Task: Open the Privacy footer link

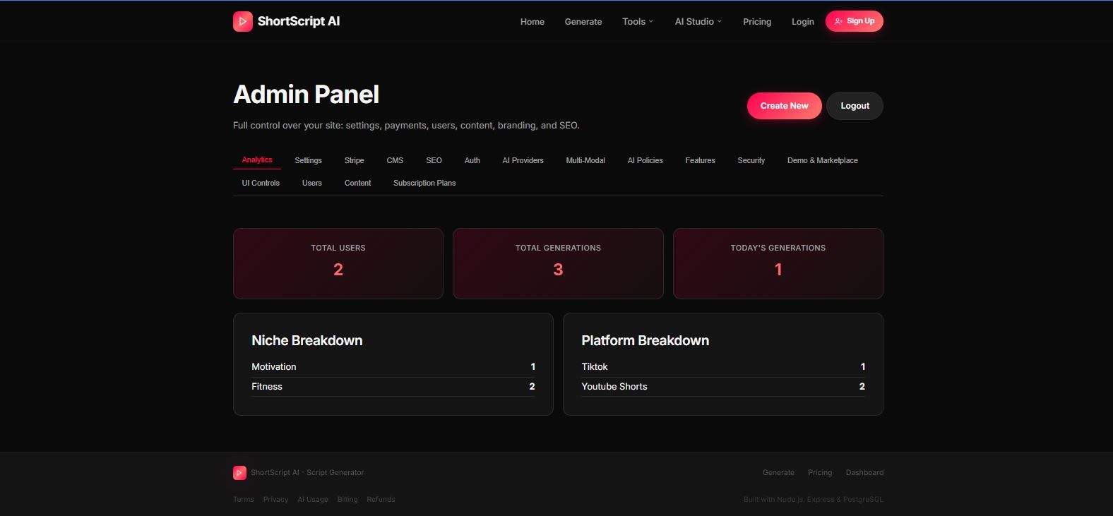Action: click(x=275, y=499)
